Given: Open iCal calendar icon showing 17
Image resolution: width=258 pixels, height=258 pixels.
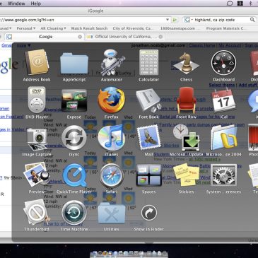Looking at the screenshot, I should pyautogui.click(x=223, y=100).
